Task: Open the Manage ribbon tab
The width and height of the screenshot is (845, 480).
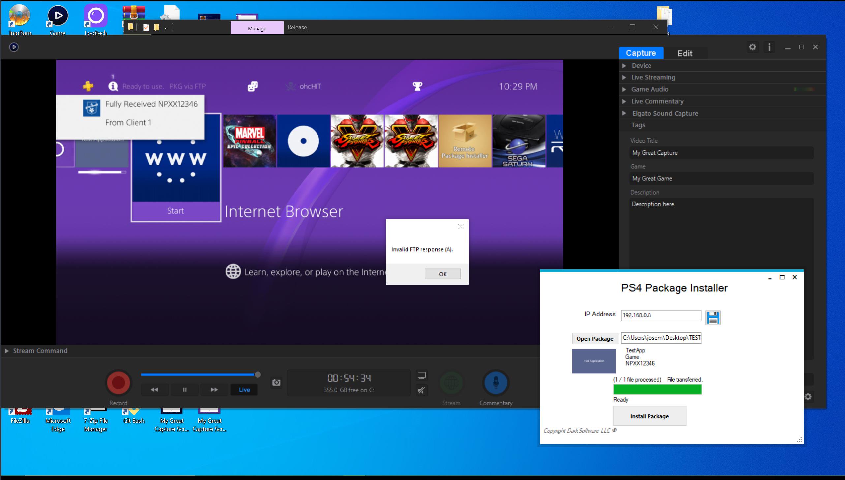Action: pyautogui.click(x=257, y=28)
